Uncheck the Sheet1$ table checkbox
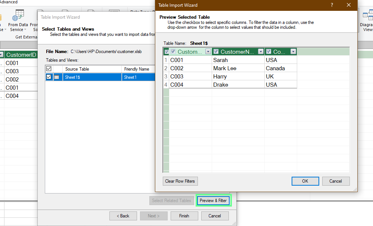 [x=49, y=77]
